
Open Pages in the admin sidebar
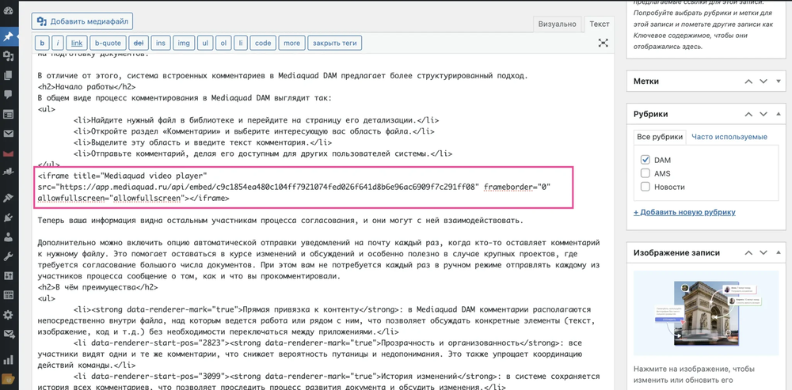coord(9,76)
